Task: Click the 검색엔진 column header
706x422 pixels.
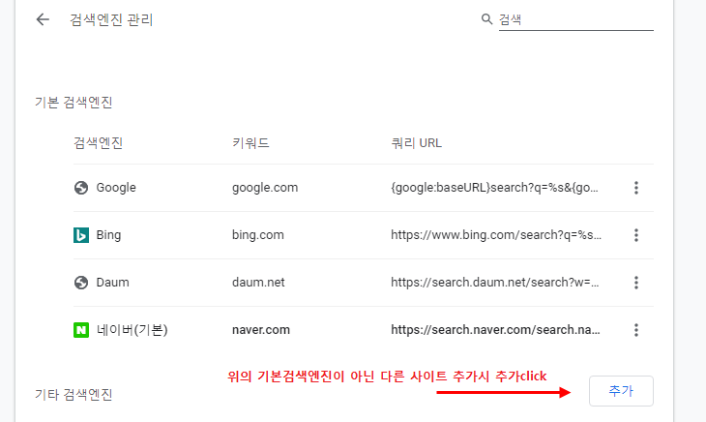Action: [98, 143]
